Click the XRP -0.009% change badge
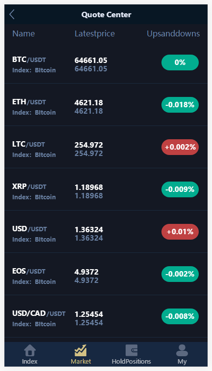This screenshot has width=212, height=371. [x=180, y=189]
